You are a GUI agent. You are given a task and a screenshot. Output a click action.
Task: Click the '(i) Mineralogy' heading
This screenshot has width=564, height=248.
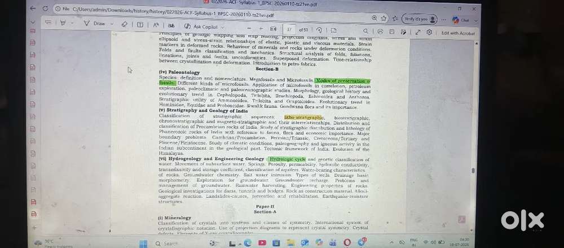tap(174, 217)
